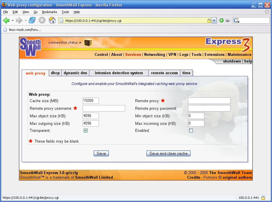Select the web proxy tab
This screenshot has width=272, height=202.
pos(35,73)
